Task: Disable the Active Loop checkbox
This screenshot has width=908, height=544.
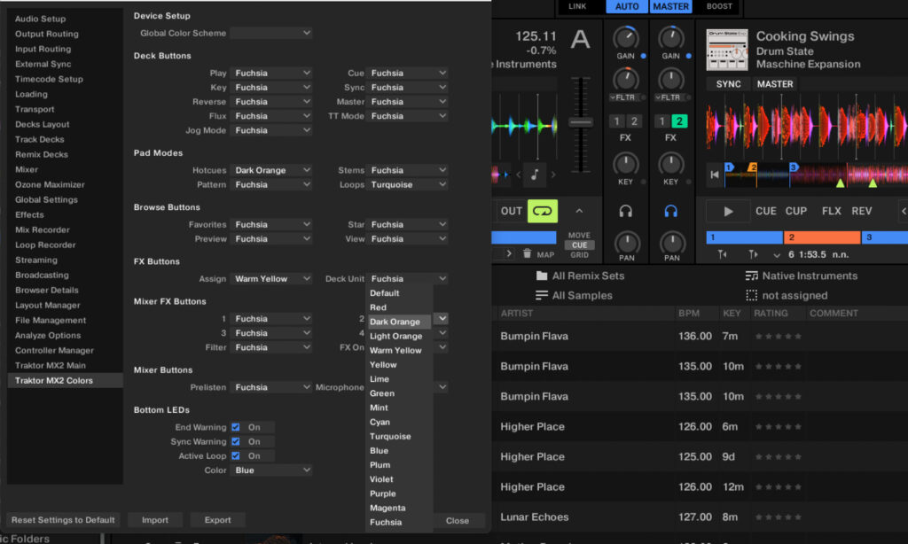Action: 236,455
